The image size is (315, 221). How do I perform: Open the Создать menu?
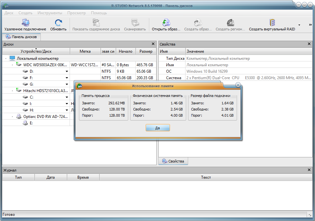click(25, 13)
